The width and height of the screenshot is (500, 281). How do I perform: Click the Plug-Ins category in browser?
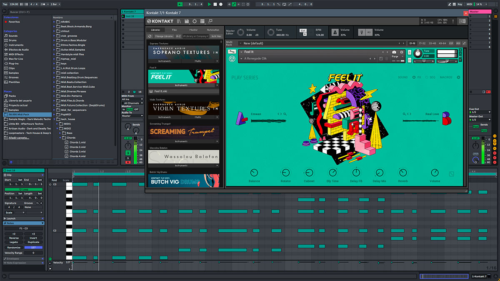click(x=12, y=64)
